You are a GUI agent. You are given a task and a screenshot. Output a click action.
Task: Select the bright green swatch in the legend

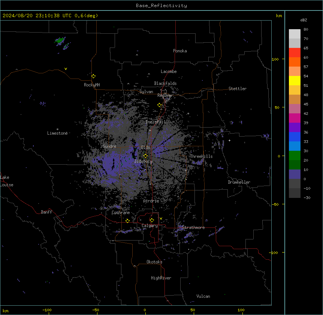(295, 156)
